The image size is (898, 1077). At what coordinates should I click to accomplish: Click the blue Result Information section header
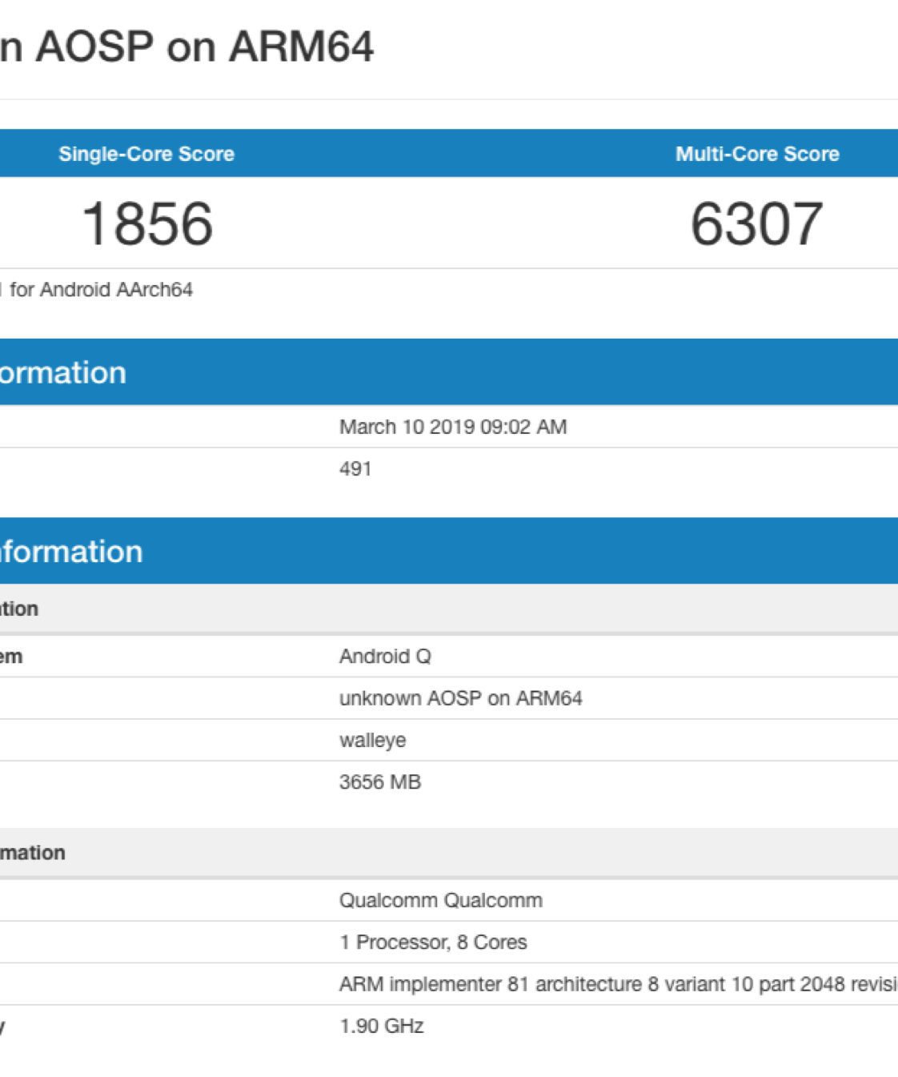coord(62,372)
